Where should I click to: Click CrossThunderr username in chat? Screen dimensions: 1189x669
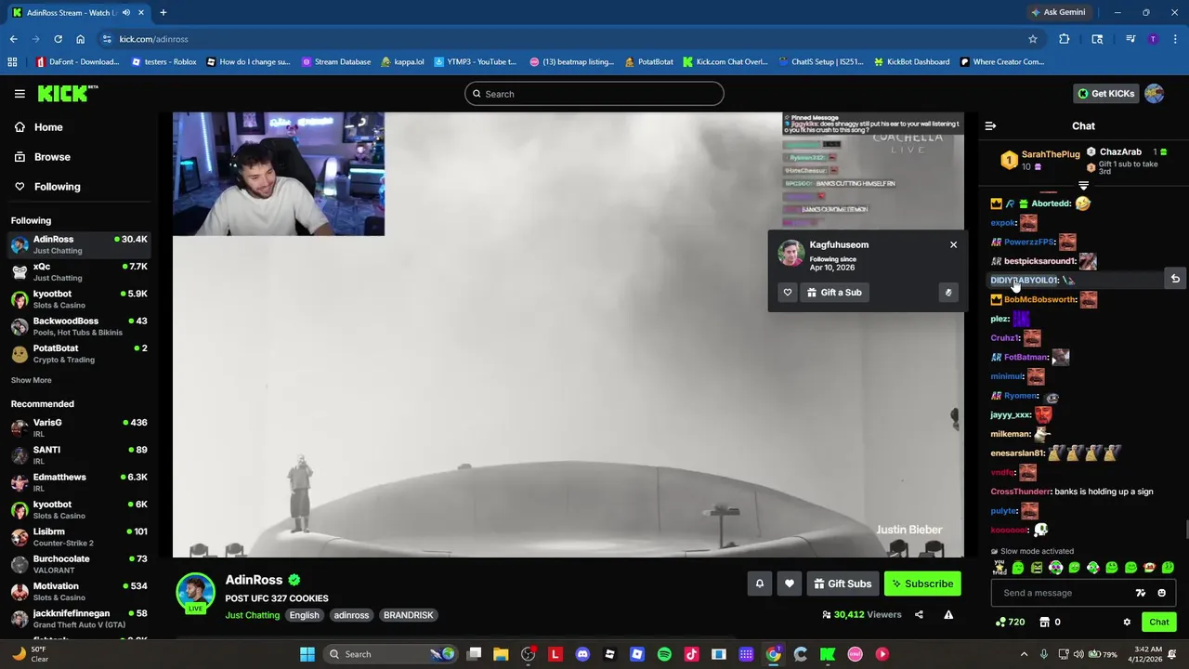point(1020,492)
